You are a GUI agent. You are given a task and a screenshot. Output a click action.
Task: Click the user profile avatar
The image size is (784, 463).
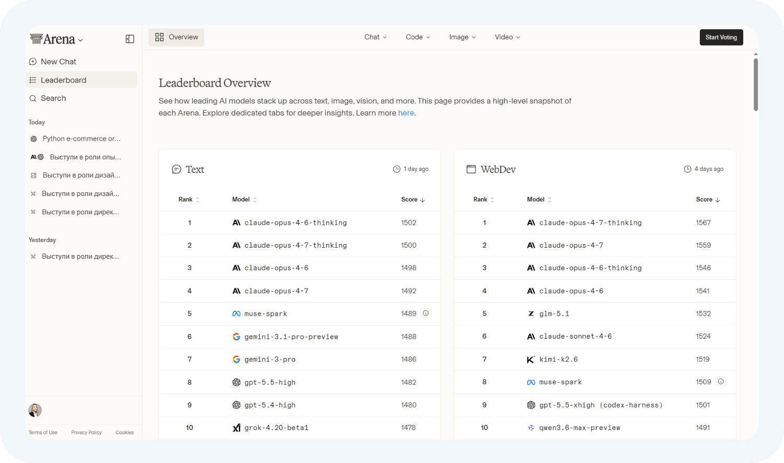(x=35, y=410)
